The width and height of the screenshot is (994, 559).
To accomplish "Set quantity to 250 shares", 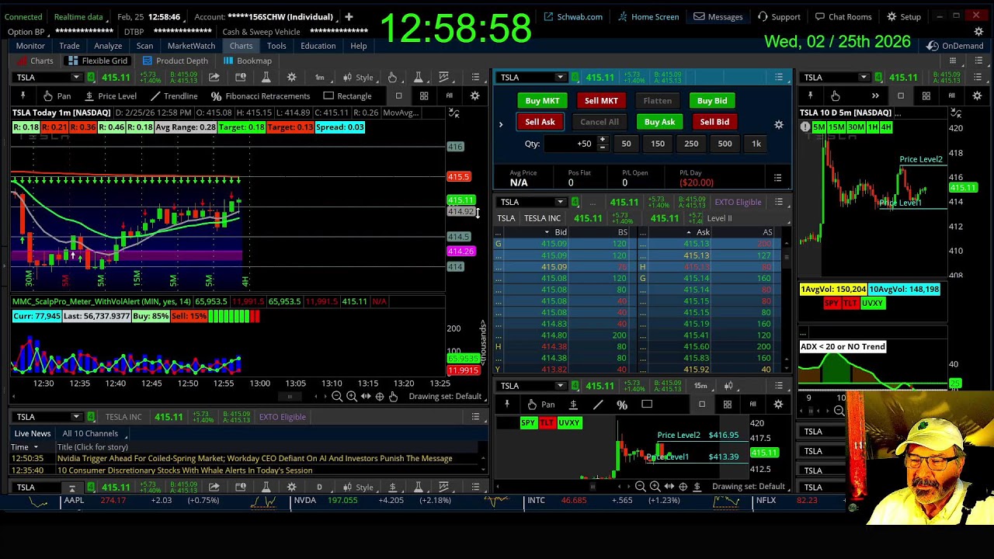I will [x=691, y=144].
